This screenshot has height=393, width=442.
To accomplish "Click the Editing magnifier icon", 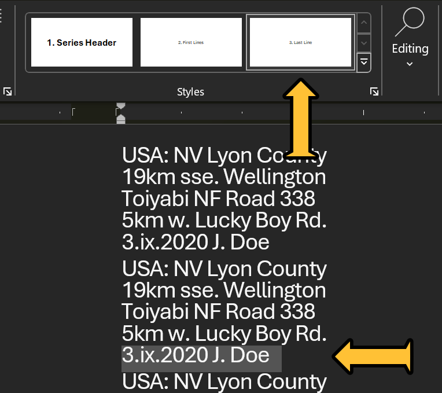I will coord(410,22).
